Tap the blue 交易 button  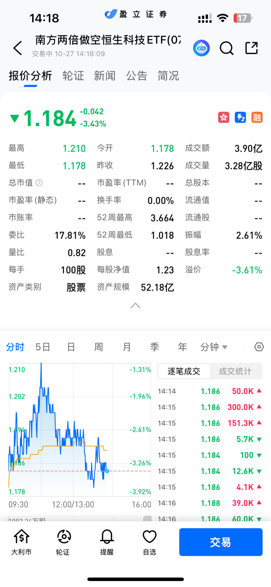[x=221, y=542]
